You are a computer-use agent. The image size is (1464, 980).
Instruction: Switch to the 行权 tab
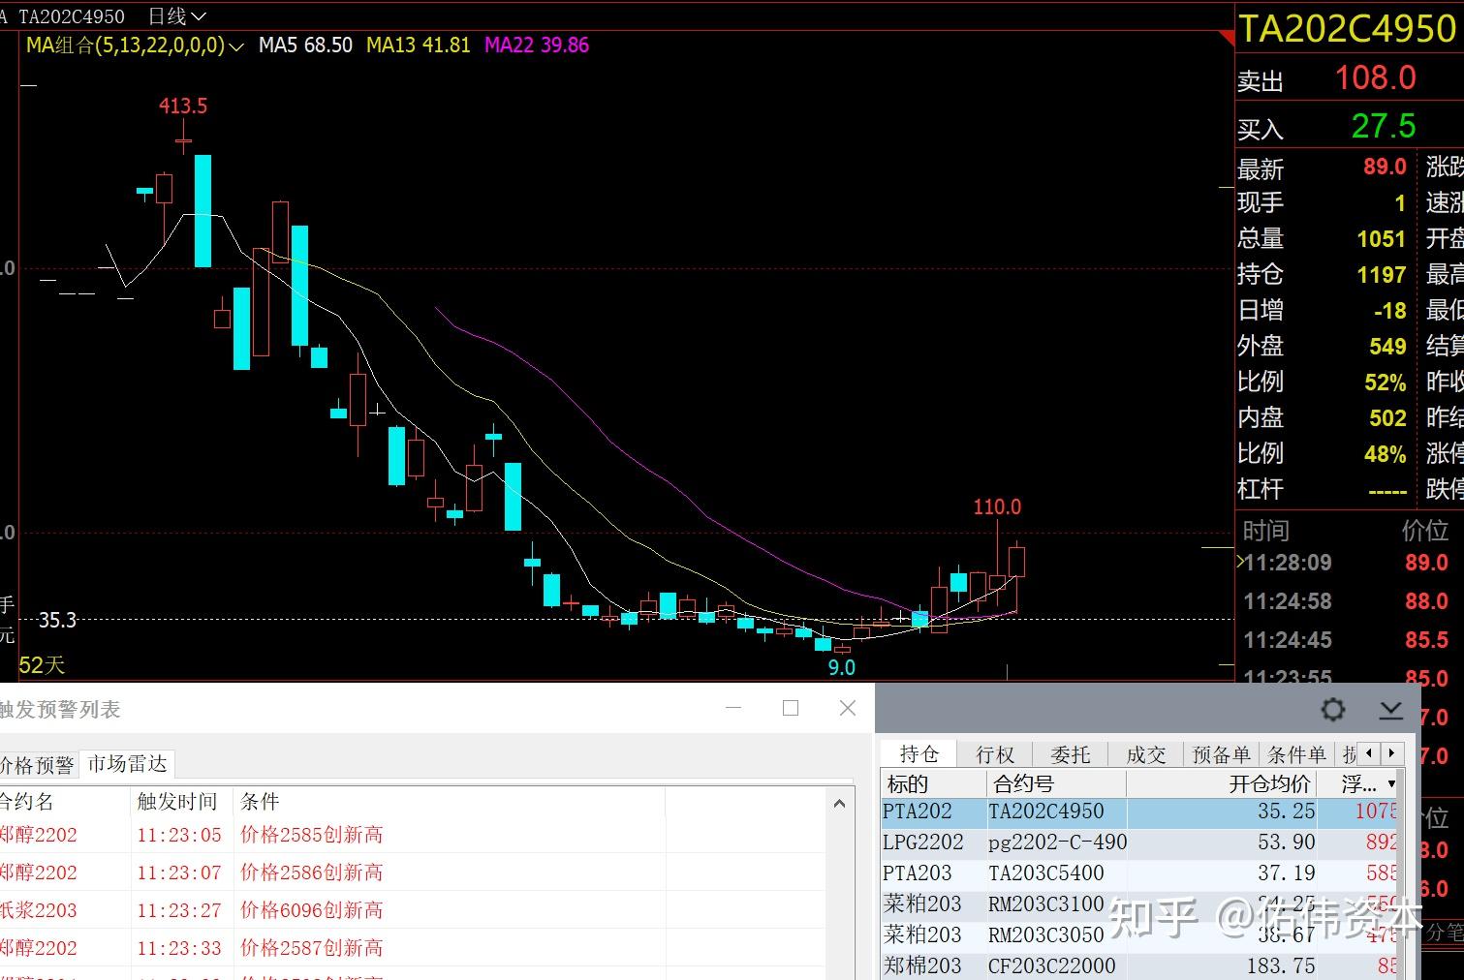coord(994,754)
